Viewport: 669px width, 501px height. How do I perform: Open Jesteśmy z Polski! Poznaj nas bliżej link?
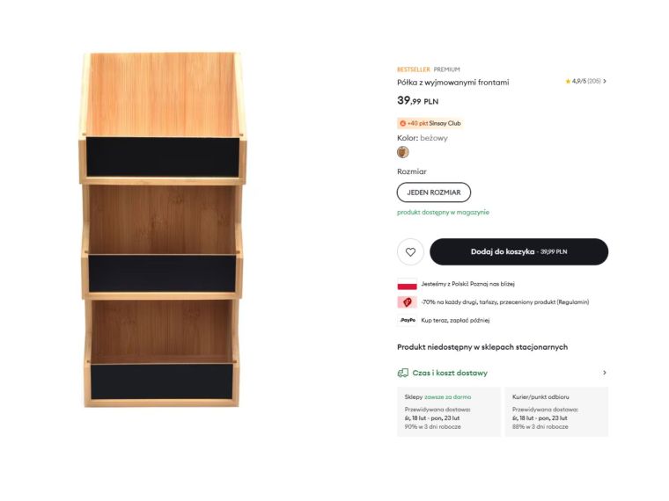tap(467, 284)
